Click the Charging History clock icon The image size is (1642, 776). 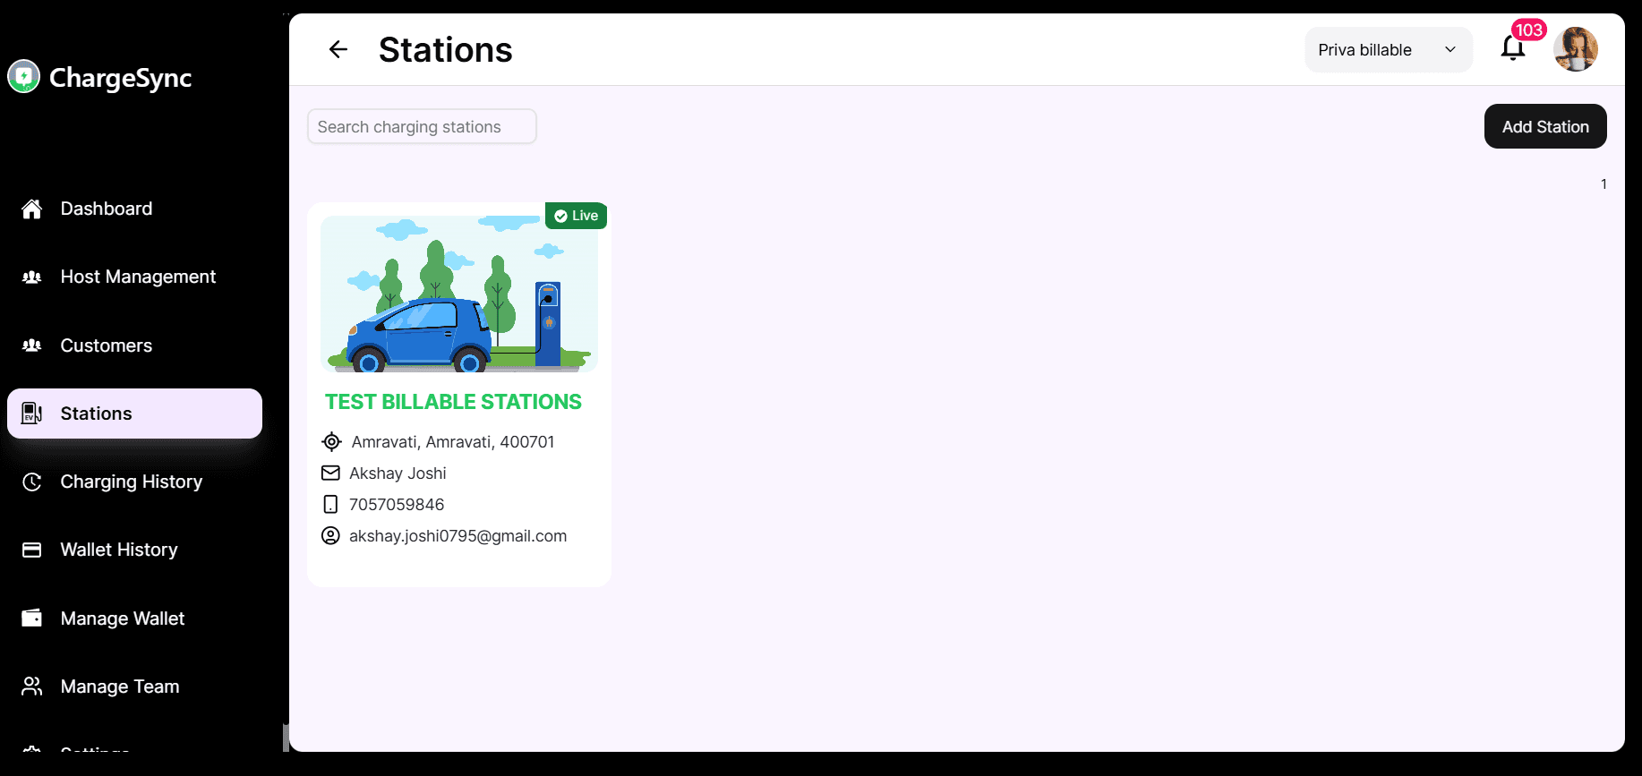click(x=32, y=482)
